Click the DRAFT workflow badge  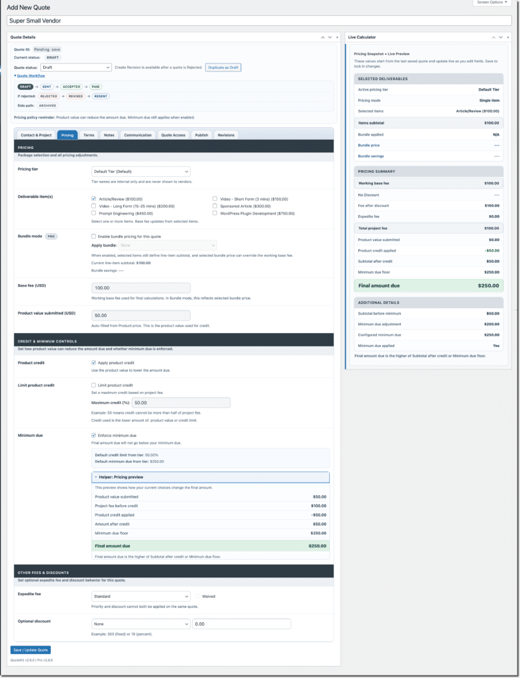(x=25, y=87)
